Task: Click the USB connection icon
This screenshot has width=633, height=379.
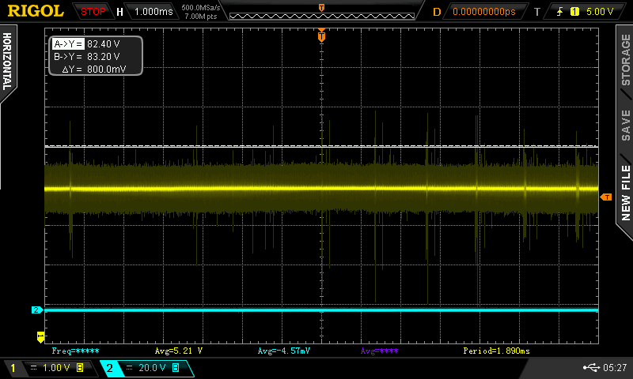Action: coord(590,367)
